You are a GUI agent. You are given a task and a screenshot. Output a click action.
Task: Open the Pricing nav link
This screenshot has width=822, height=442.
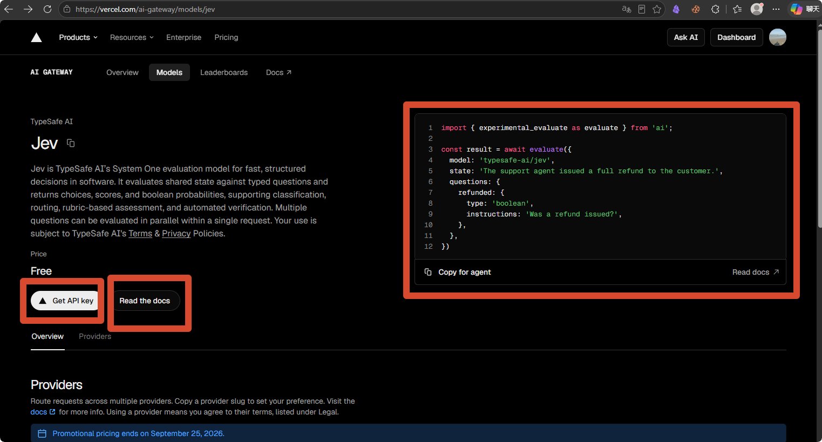tap(226, 37)
